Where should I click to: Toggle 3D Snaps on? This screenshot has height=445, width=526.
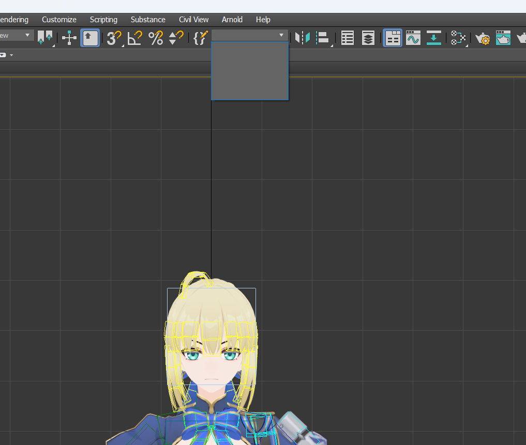click(113, 38)
